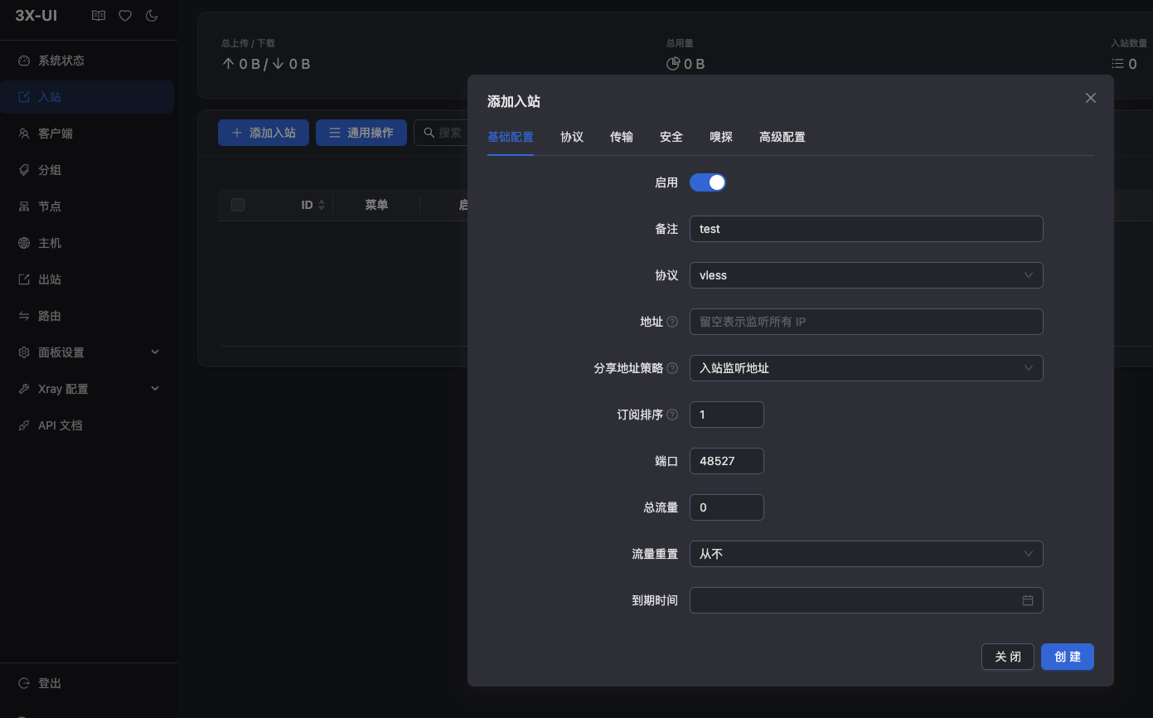The image size is (1153, 718).
Task: Click the API 文档 icon
Action: (24, 425)
